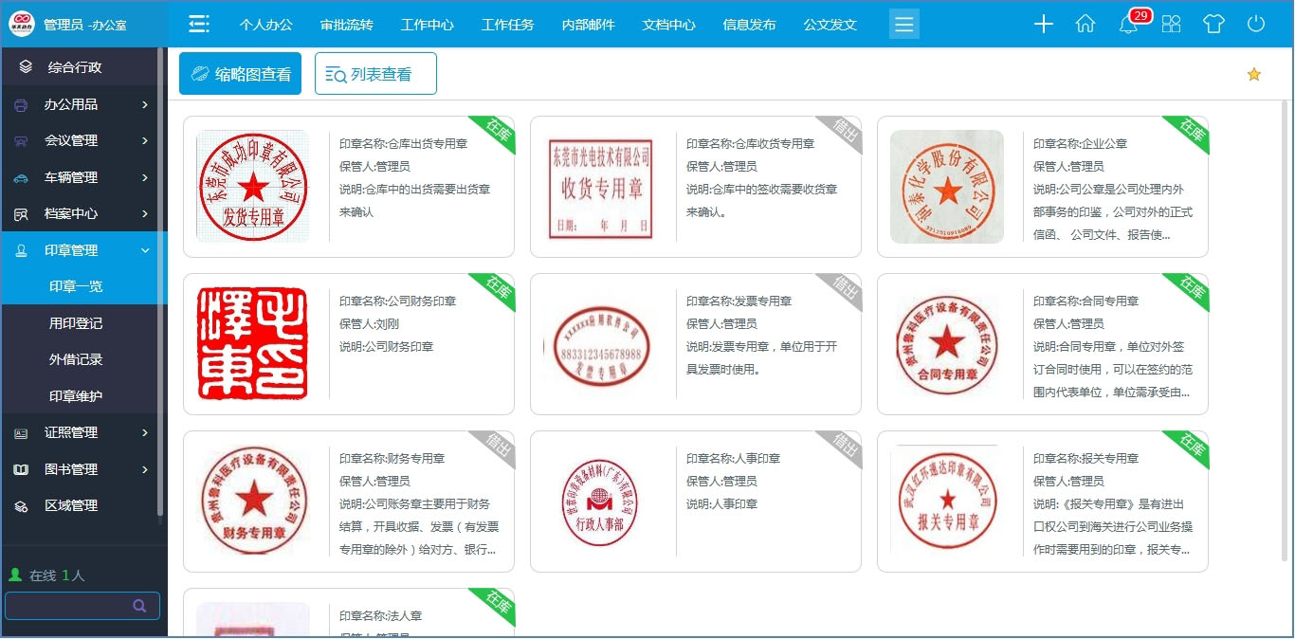Click the apps grid icon in top bar

tap(1171, 25)
